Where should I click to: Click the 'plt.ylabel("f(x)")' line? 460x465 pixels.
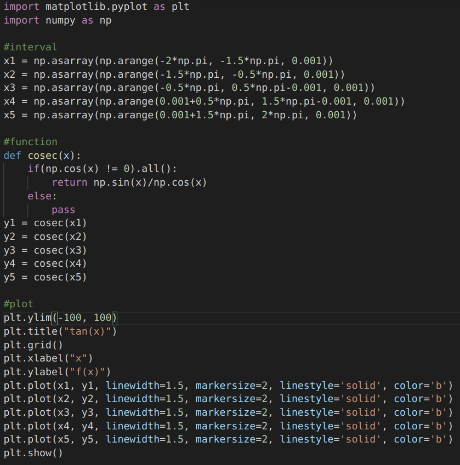57,372
